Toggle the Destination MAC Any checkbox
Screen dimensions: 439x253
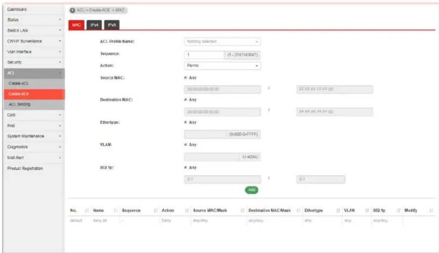click(x=185, y=100)
